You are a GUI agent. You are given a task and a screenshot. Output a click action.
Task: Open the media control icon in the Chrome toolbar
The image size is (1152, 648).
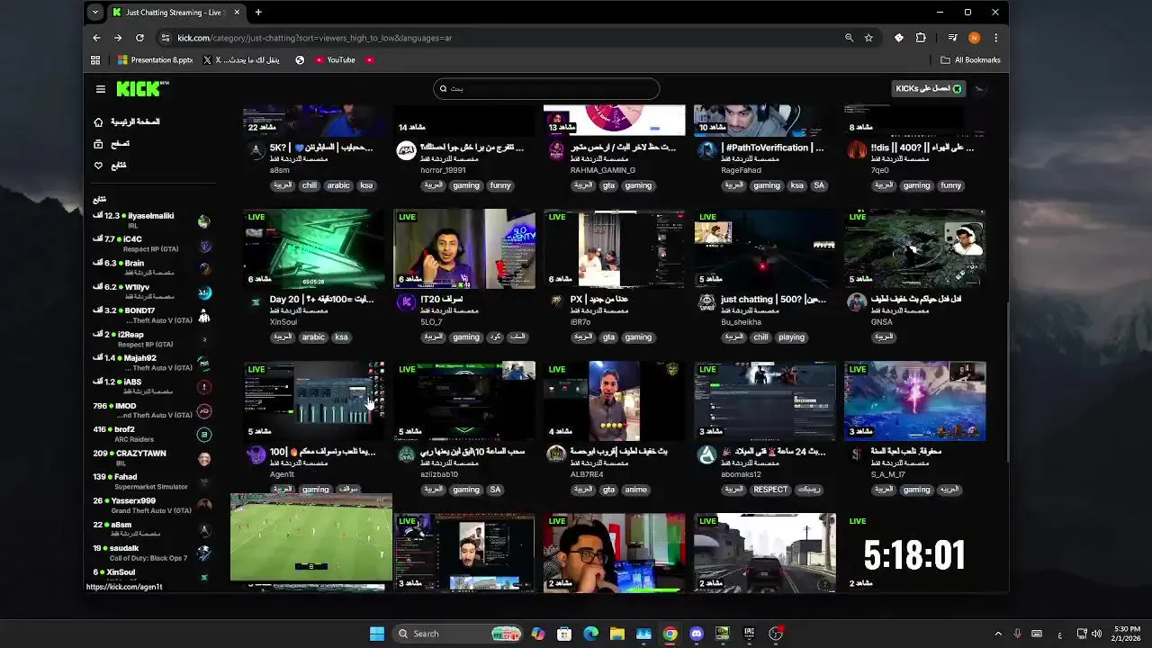point(952,38)
